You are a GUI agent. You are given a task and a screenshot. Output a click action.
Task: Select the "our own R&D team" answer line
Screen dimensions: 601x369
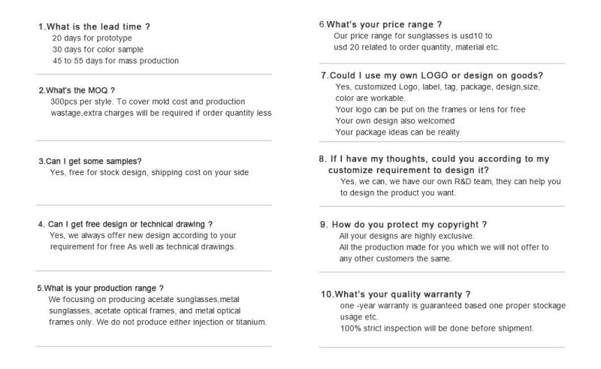tap(450, 181)
